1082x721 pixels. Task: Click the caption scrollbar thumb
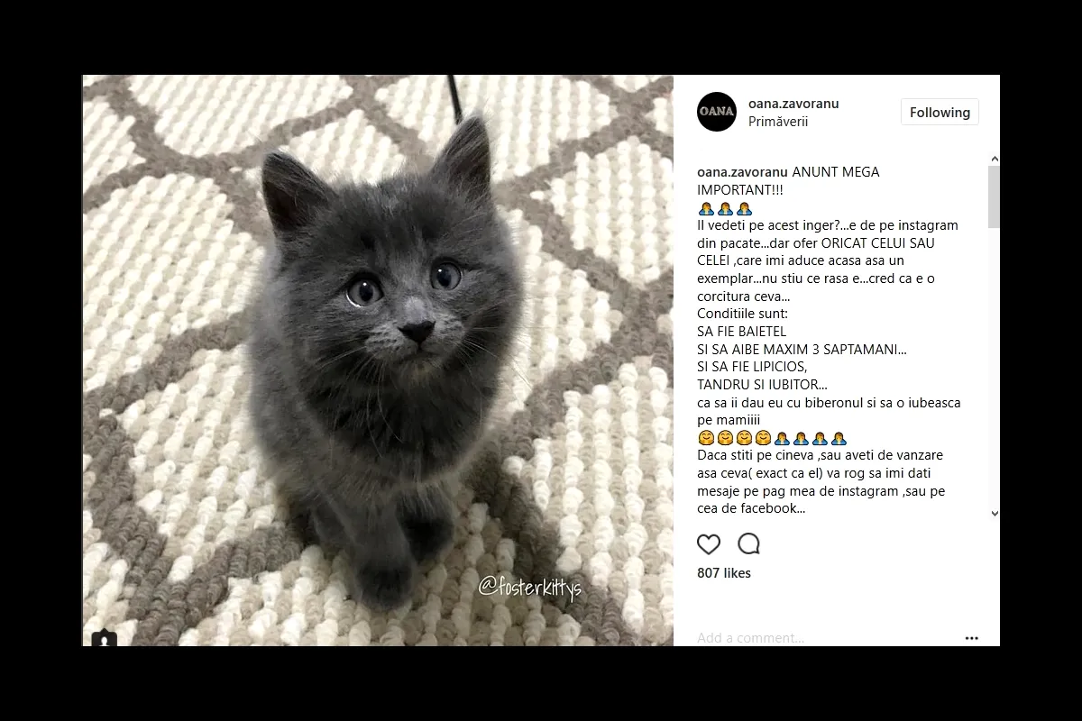pyautogui.click(x=994, y=196)
